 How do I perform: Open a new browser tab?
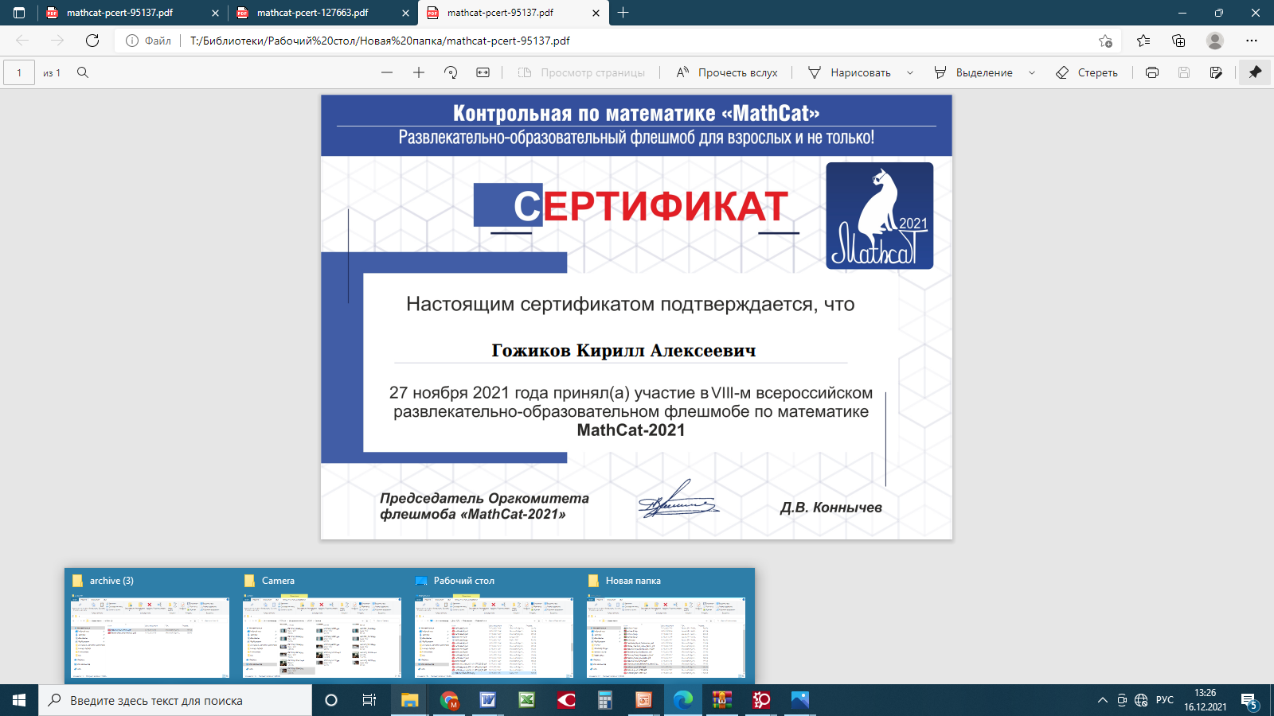click(623, 13)
